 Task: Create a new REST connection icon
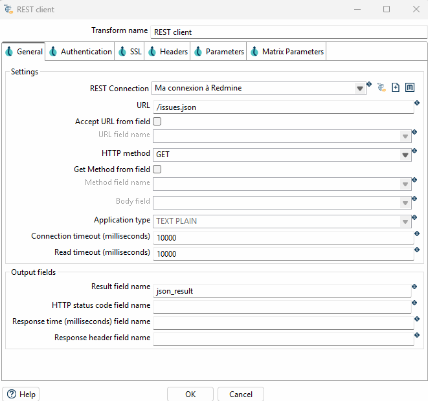click(396, 87)
